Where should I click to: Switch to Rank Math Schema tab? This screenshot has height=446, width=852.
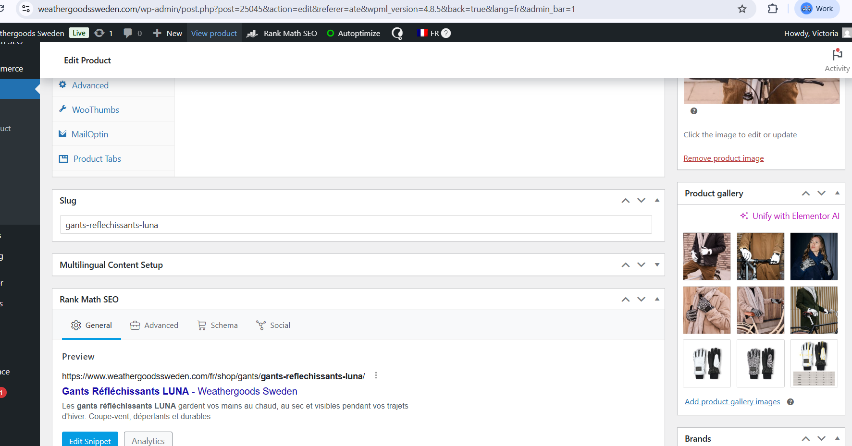tap(218, 325)
